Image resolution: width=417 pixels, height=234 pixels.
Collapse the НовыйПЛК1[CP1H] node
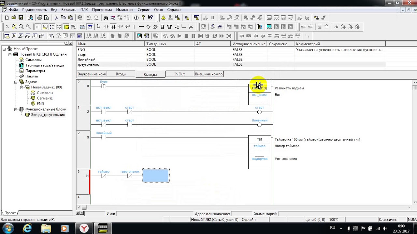pos(10,54)
